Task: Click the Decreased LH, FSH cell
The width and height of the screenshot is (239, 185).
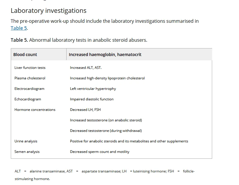Action: [85, 110]
